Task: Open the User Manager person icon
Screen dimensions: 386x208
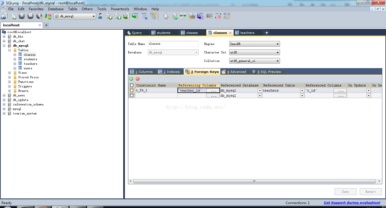Action: (x=100, y=16)
